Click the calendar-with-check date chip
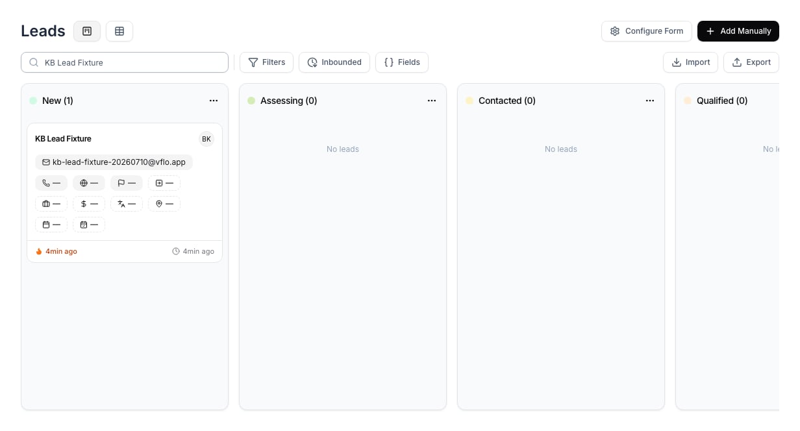Screen dimensions: 800x431 pyautogui.click(x=89, y=225)
